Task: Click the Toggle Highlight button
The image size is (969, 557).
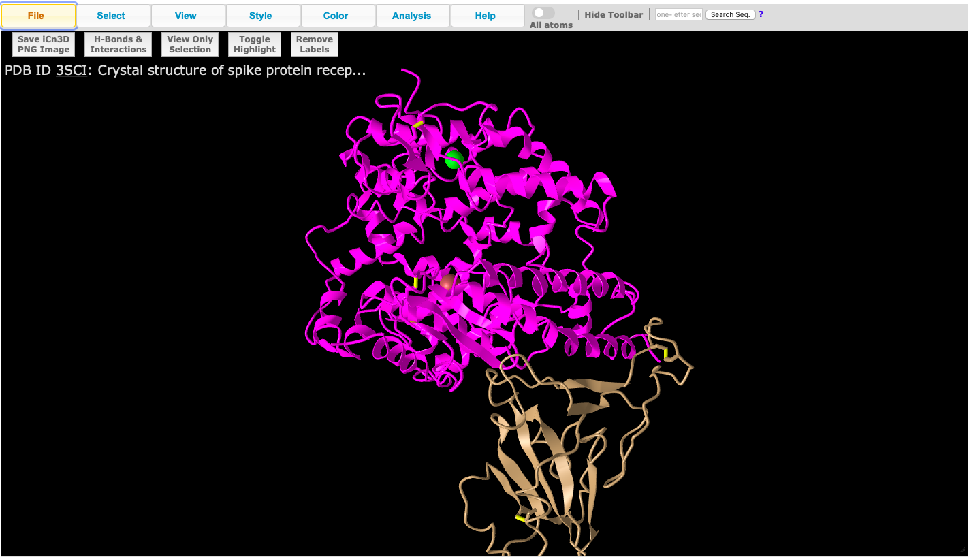Action: pyautogui.click(x=255, y=44)
